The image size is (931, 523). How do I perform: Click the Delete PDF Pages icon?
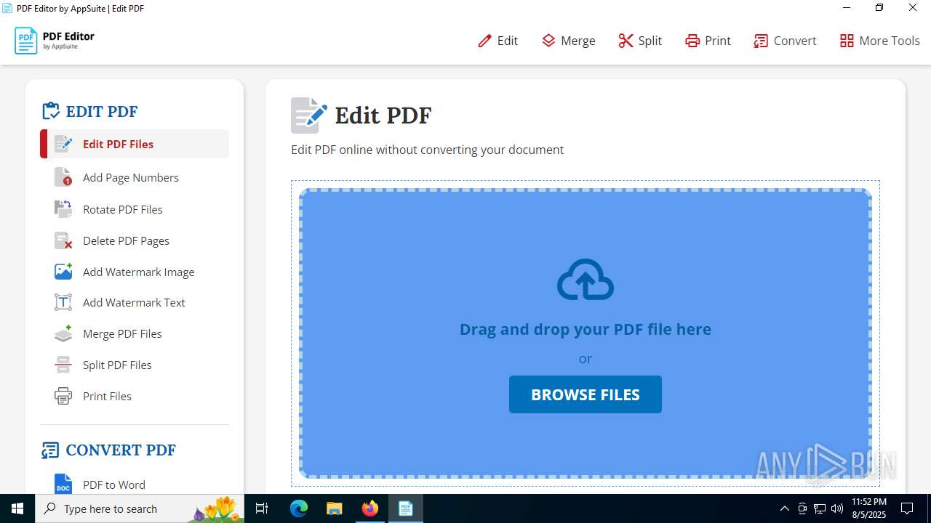click(x=63, y=240)
